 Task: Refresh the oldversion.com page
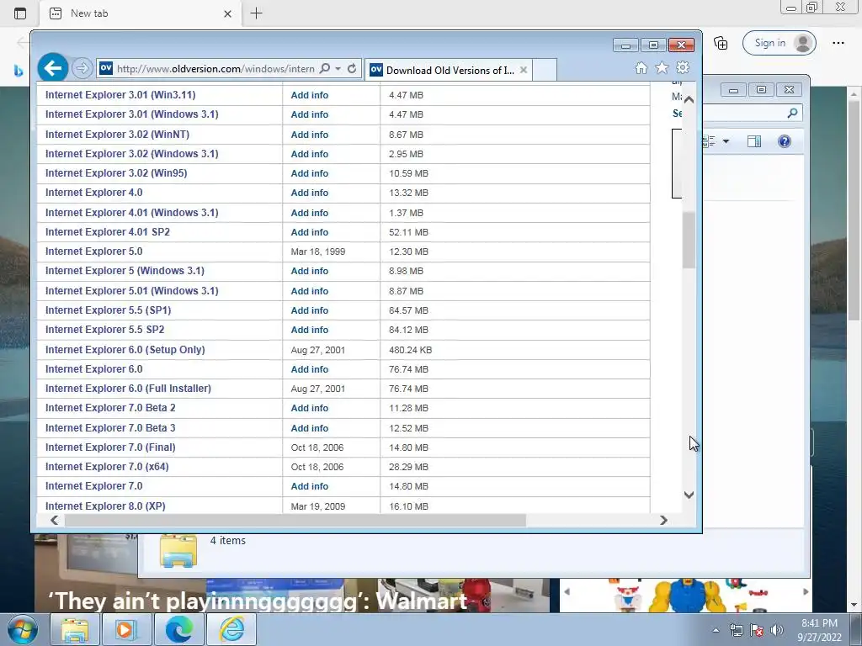click(352, 68)
